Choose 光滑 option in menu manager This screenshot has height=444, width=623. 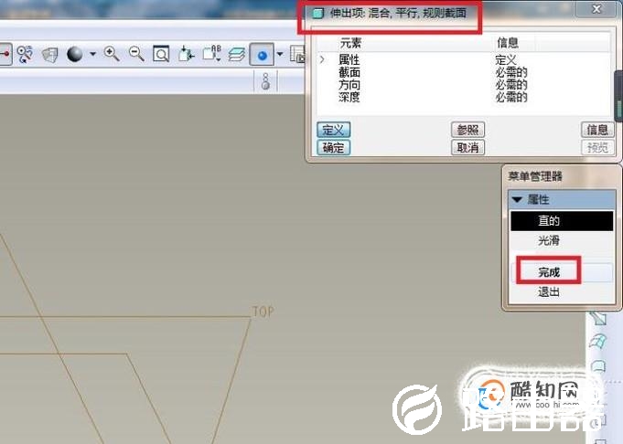point(562,240)
